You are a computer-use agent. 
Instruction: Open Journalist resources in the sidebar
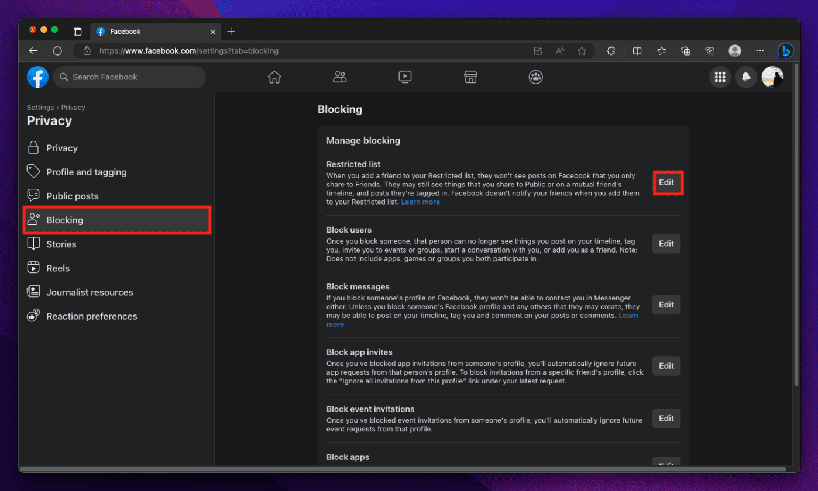[x=90, y=292]
